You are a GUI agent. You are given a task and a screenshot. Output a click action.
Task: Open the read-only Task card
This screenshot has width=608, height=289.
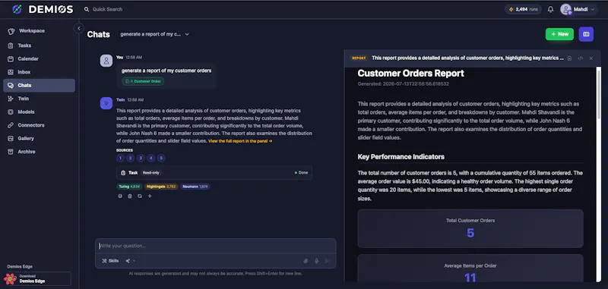click(214, 172)
